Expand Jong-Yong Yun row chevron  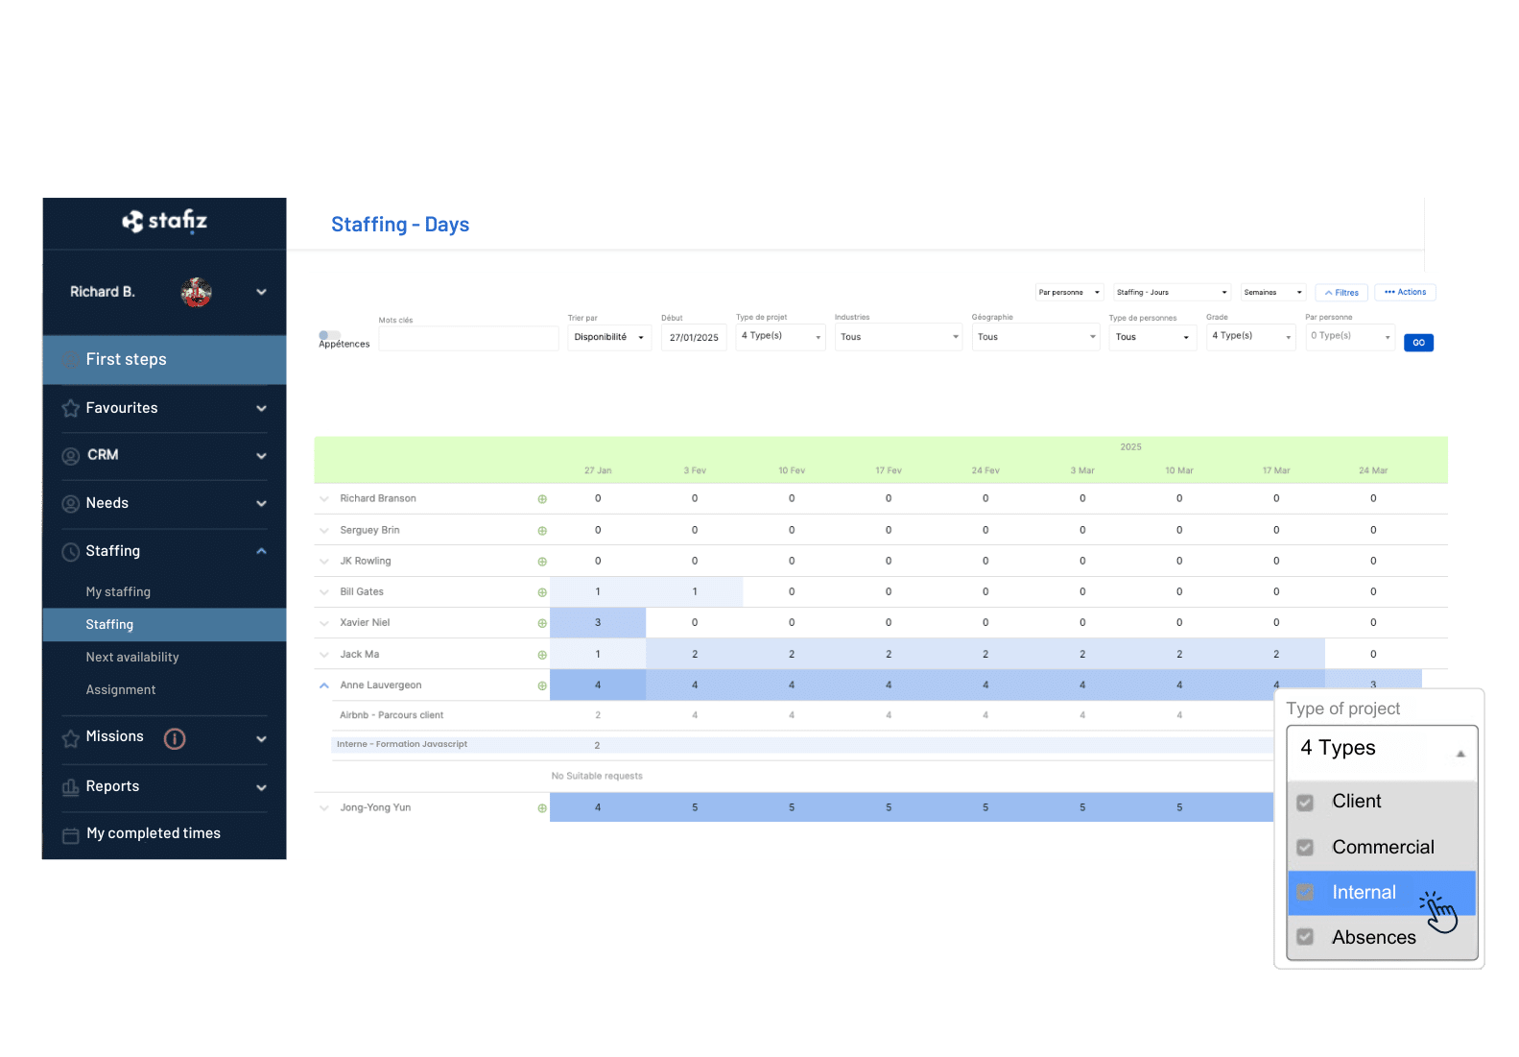point(323,808)
